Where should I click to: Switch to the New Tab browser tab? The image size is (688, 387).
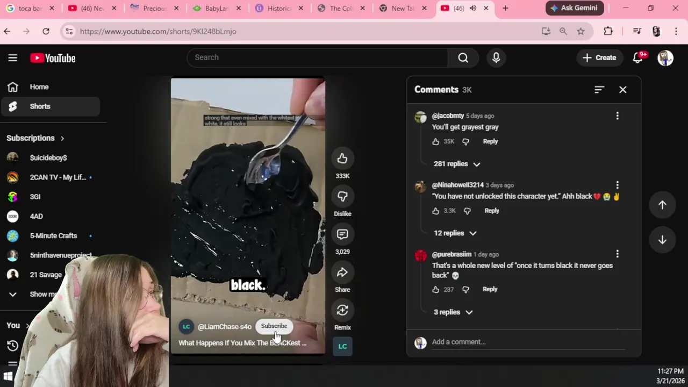[403, 9]
